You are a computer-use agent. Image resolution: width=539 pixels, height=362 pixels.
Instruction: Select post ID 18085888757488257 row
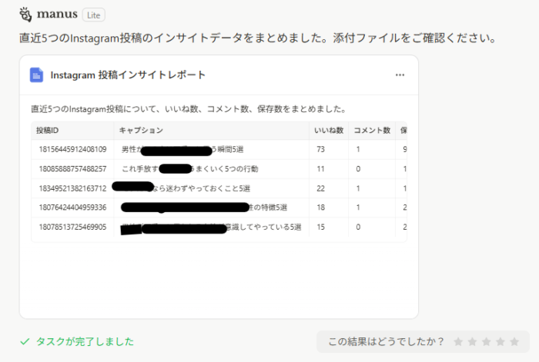coord(72,168)
